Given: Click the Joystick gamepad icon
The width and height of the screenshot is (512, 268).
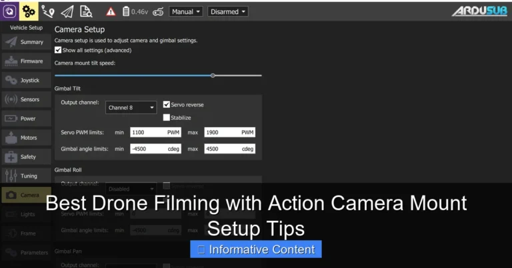Looking at the screenshot, I should (11, 80).
